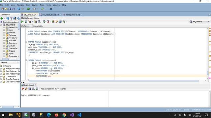Click the Save icon in main toolbar
Image resolution: width=211 pixels, height=118 pixels.
(10, 9)
